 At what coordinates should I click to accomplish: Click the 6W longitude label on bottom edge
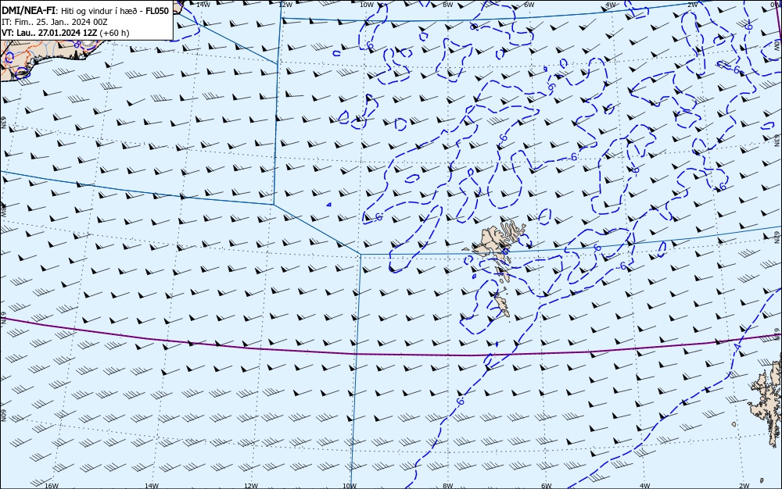click(x=547, y=486)
